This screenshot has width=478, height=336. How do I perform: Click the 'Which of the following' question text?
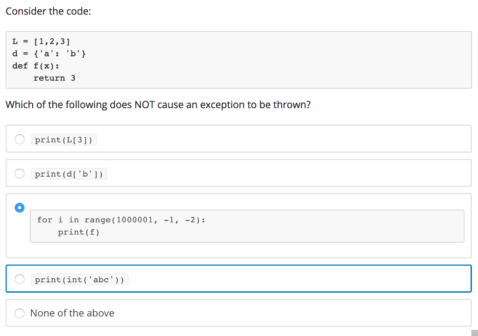coord(158,105)
